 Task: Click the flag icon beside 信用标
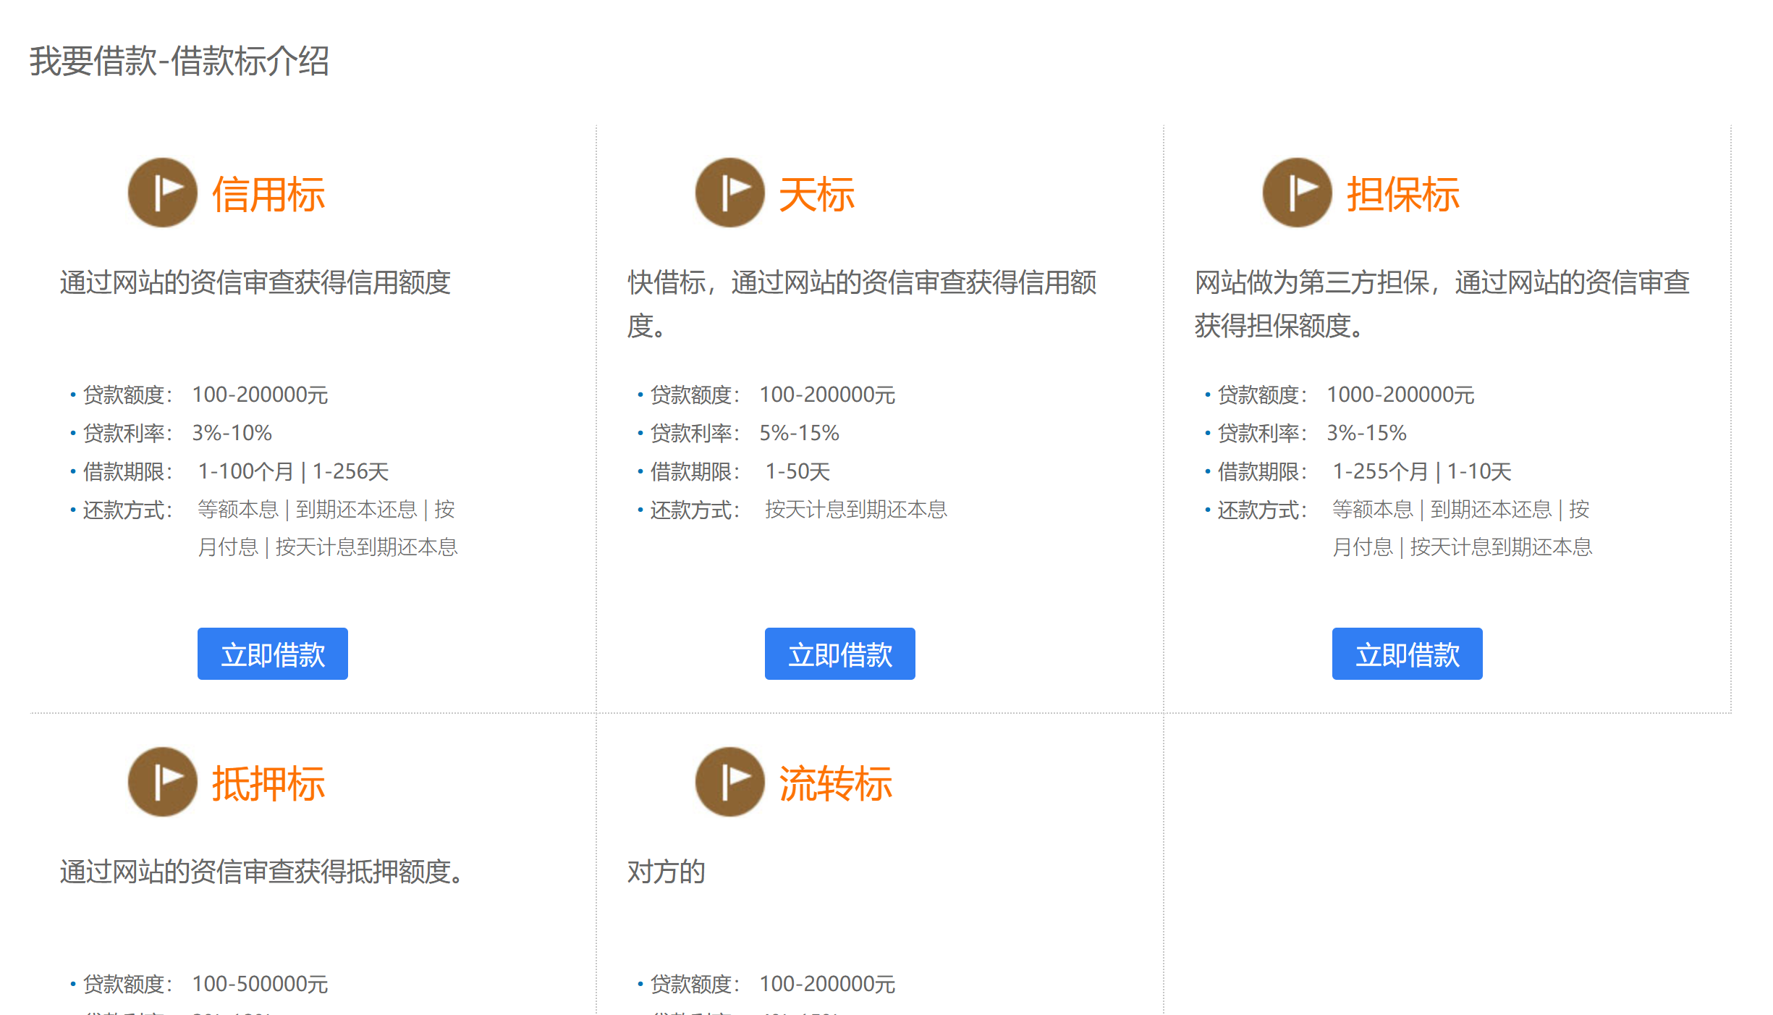click(162, 193)
